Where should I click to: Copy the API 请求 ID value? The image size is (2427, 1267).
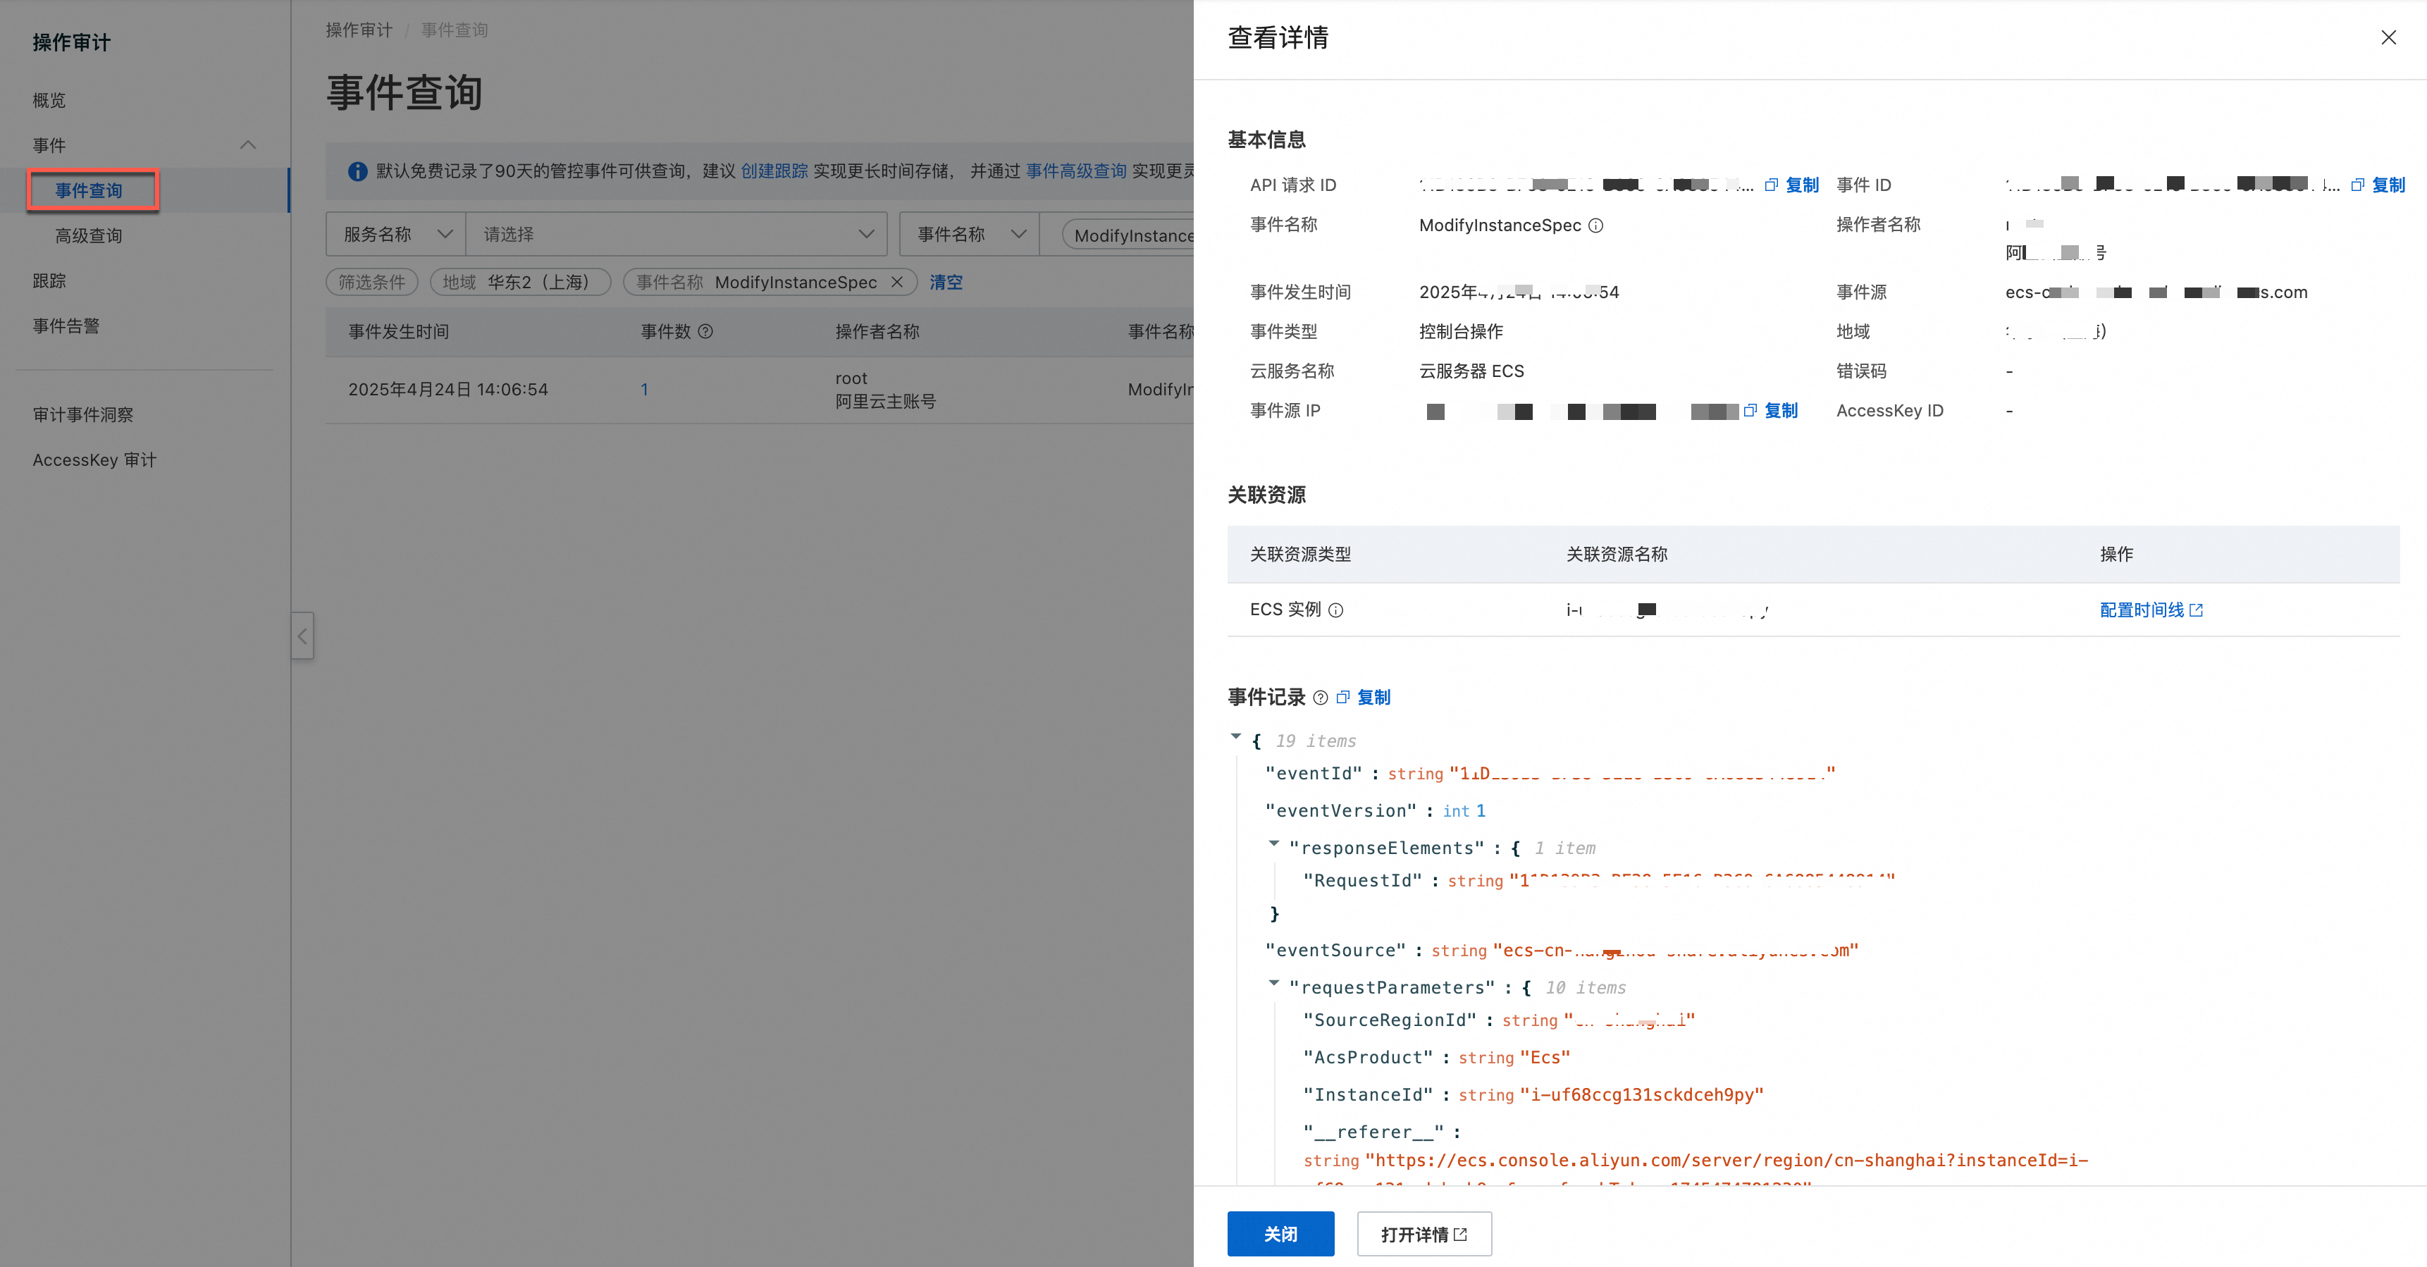1792,185
